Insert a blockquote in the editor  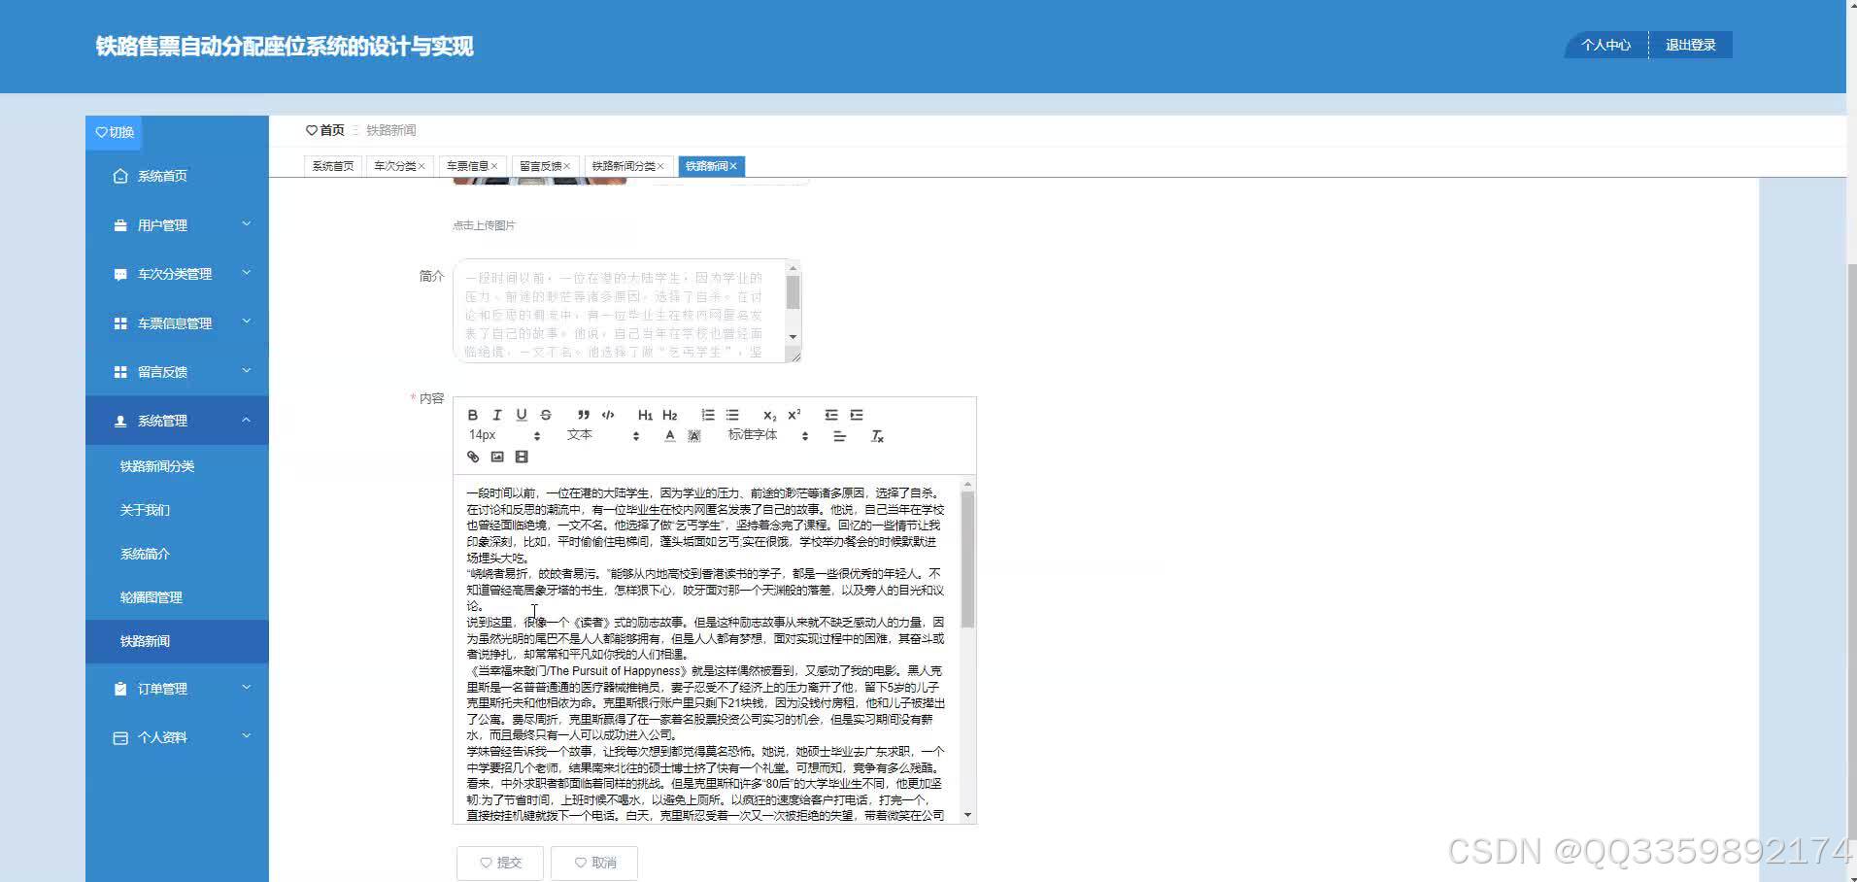[585, 415]
